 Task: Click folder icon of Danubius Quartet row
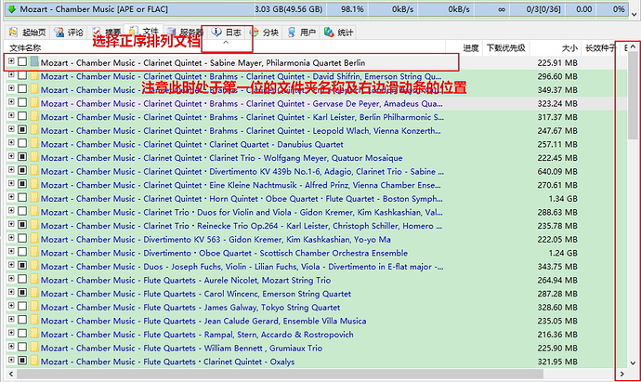click(x=34, y=143)
